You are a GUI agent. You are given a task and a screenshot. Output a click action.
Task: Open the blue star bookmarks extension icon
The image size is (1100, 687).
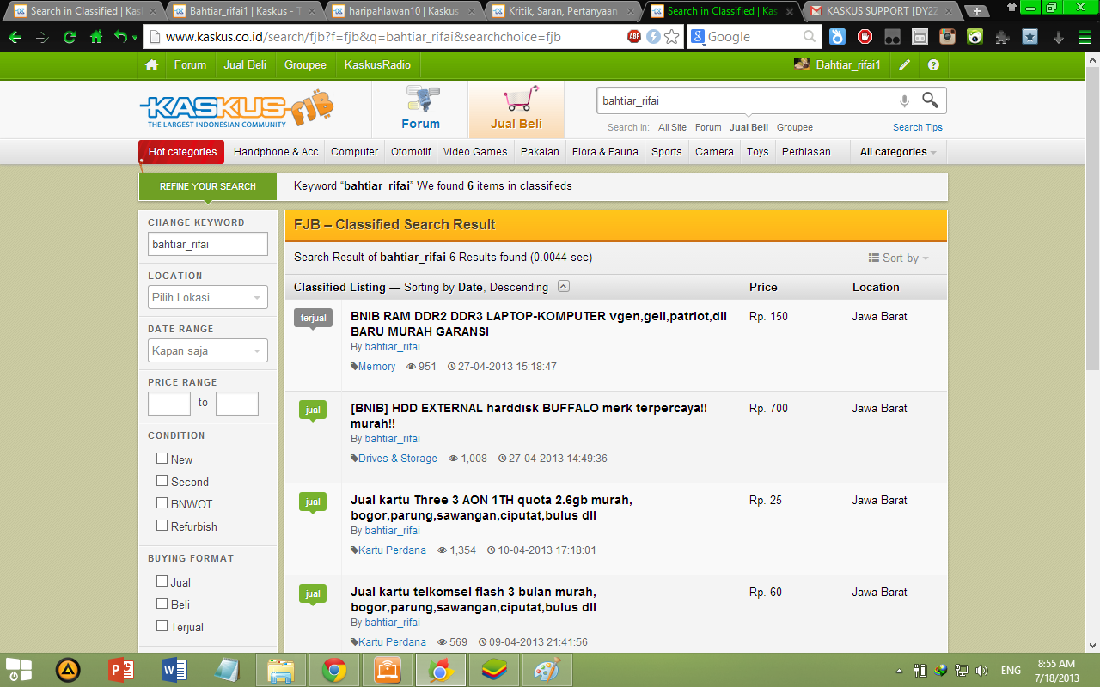(x=1030, y=37)
